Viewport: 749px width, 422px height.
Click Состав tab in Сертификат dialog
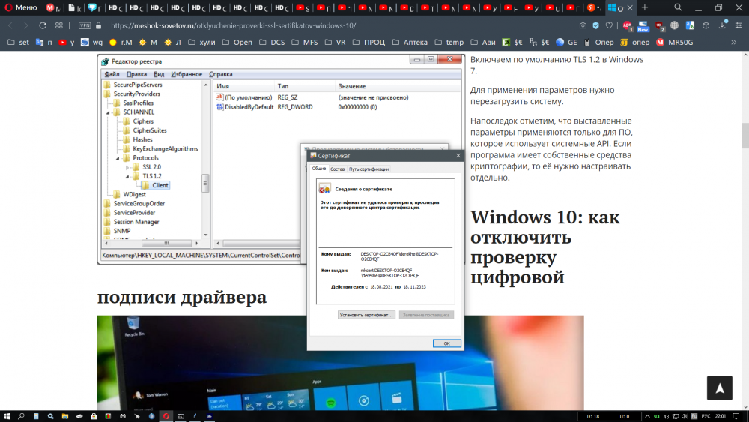tap(337, 169)
